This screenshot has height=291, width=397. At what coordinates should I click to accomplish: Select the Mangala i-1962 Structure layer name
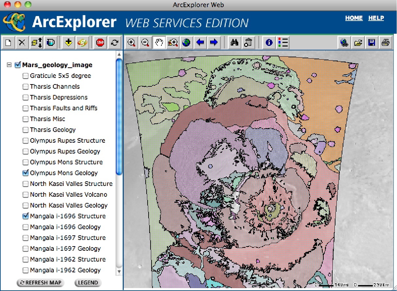click(68, 260)
